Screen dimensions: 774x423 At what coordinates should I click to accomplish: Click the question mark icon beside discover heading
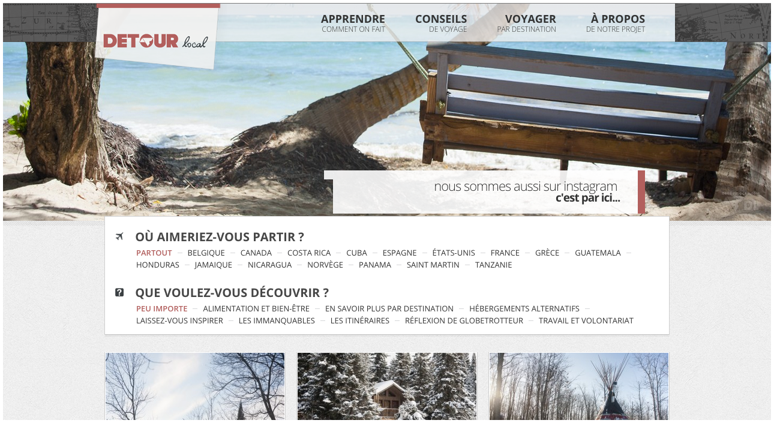click(119, 292)
